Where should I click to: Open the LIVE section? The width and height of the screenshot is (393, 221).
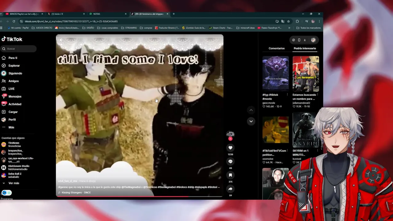click(x=8, y=89)
